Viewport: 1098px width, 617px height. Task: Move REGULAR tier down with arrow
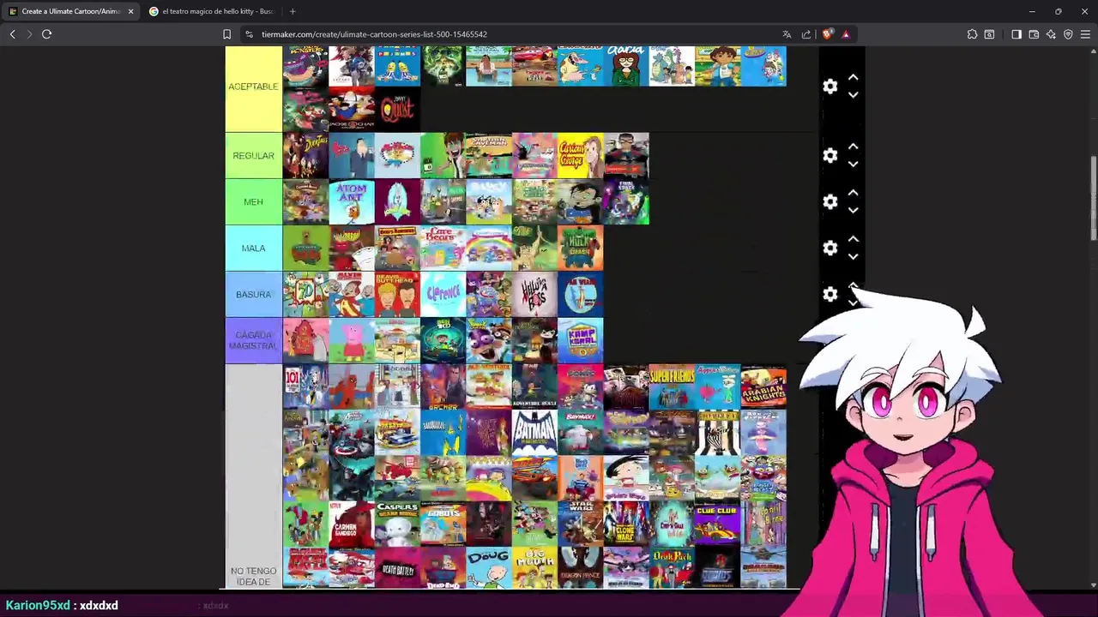pyautogui.click(x=853, y=165)
